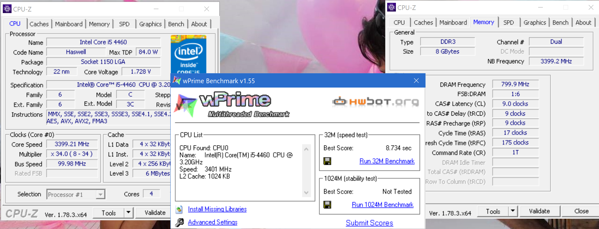Click the Channel # Dual value
The image size is (599, 229).
coord(556,41)
